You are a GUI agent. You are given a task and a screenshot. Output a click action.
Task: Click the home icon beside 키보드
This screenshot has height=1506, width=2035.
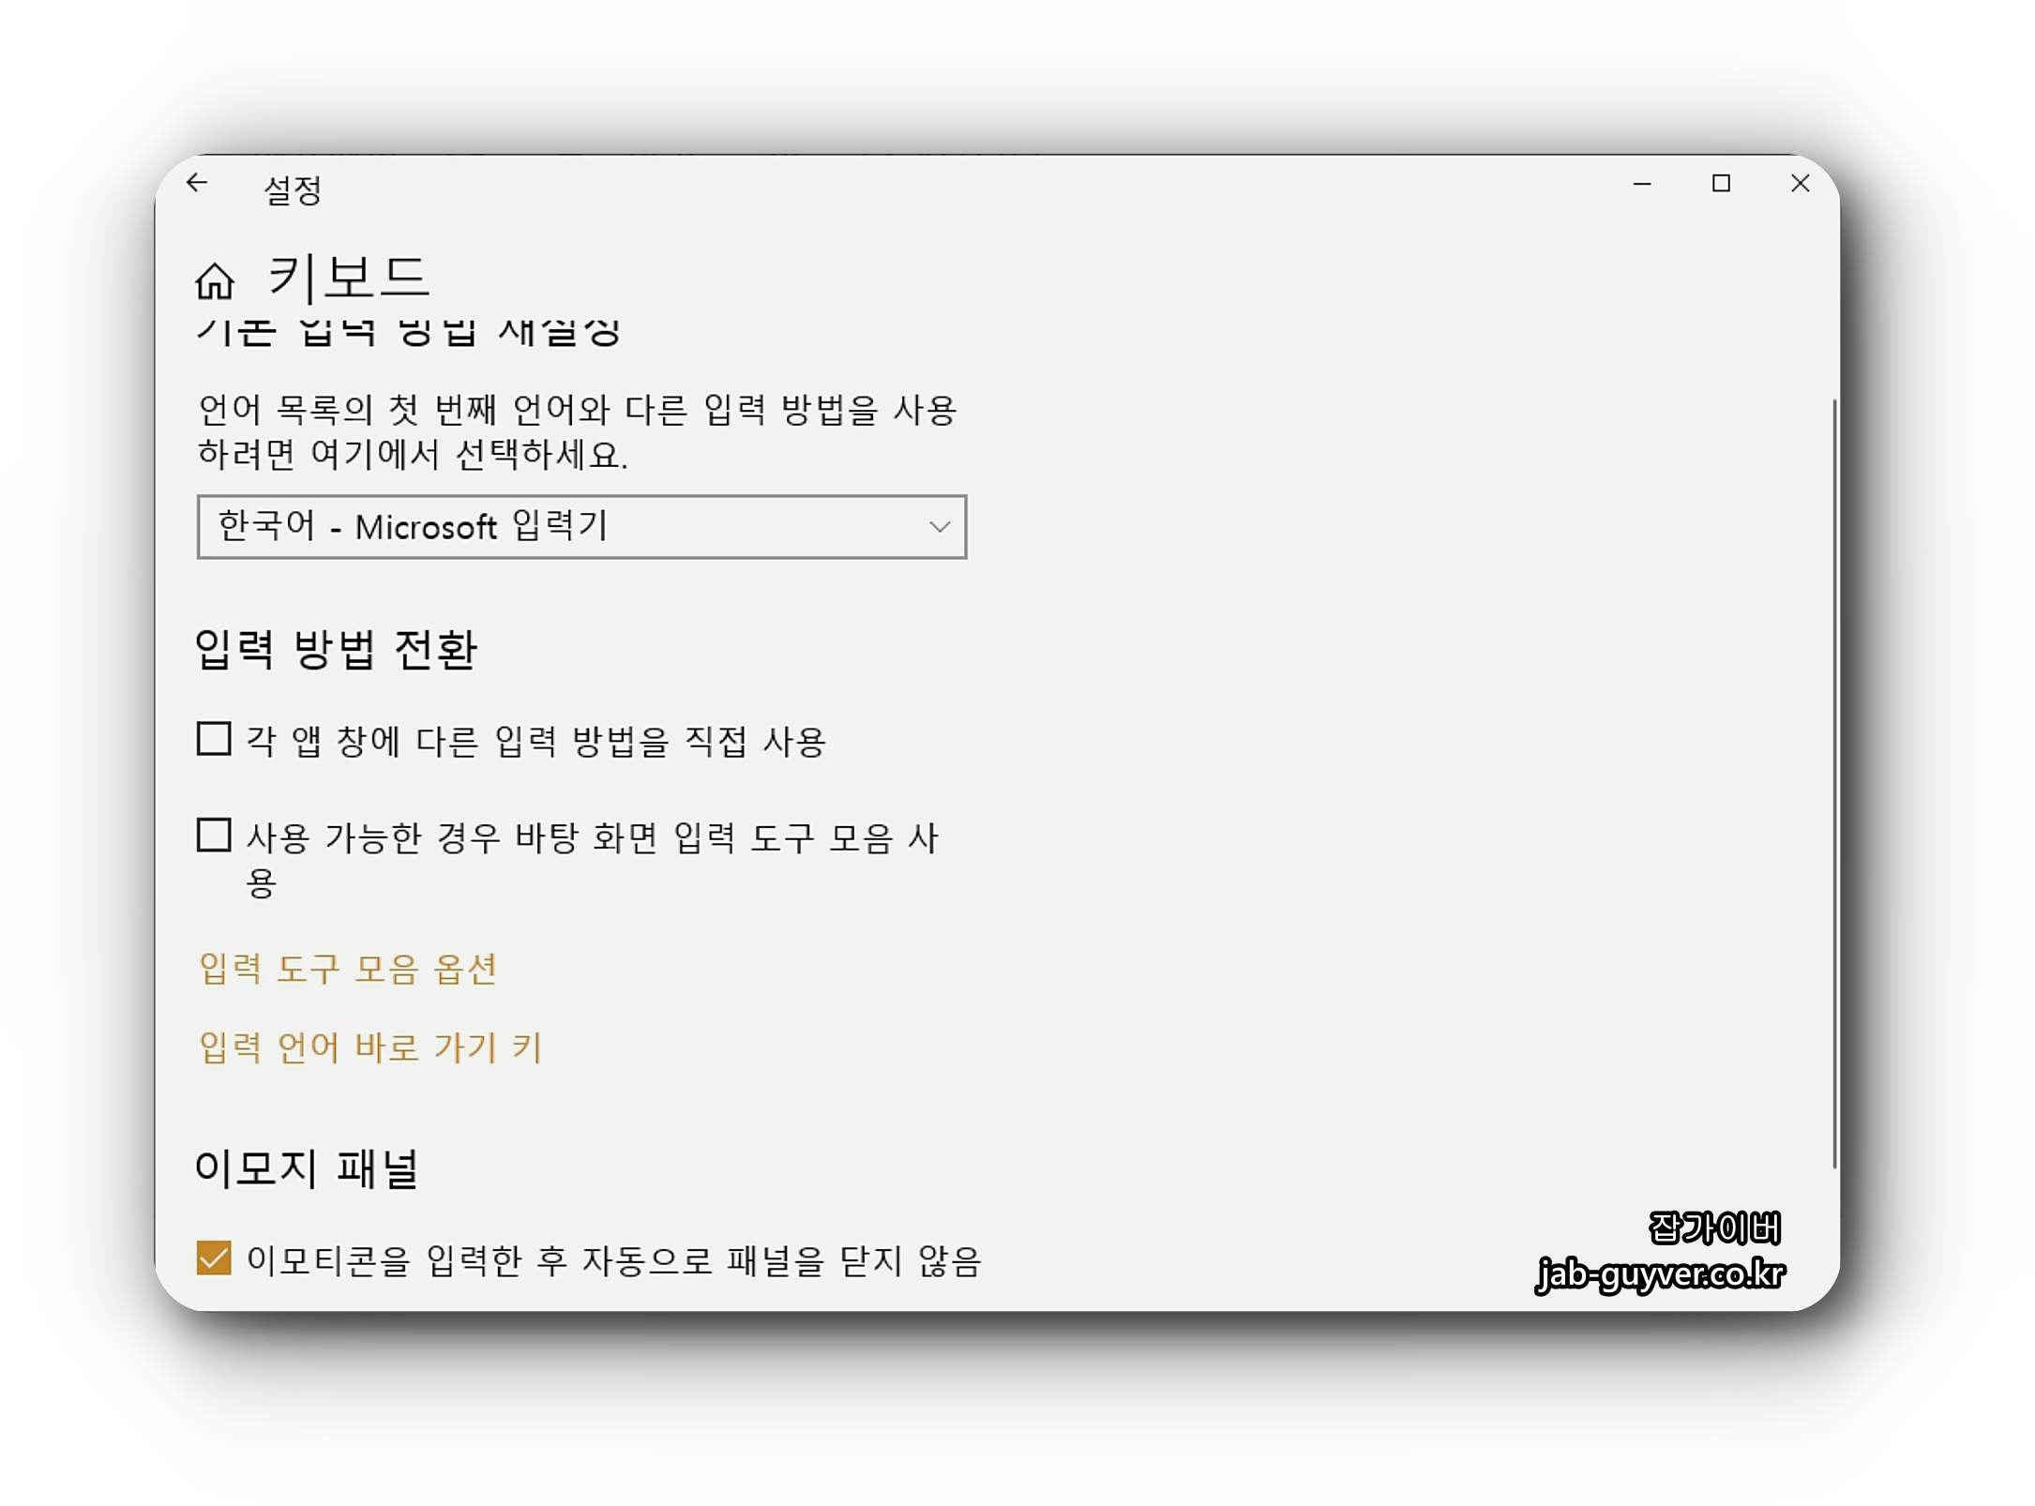(x=215, y=280)
